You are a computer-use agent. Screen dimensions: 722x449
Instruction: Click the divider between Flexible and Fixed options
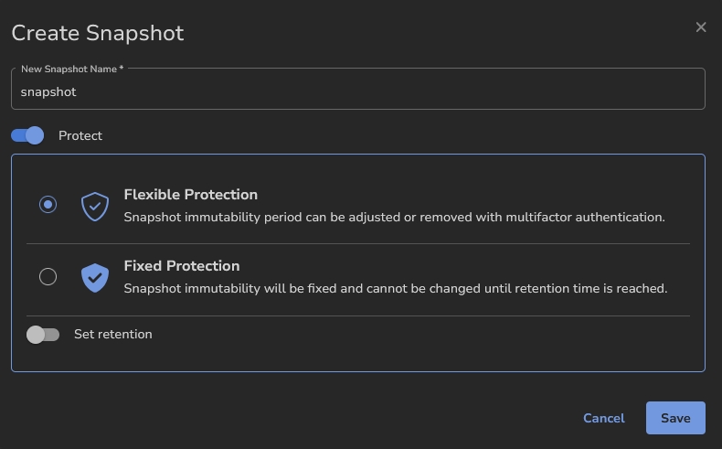coord(357,244)
